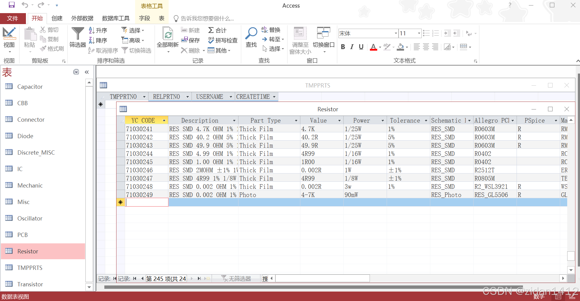580x301 pixels.
Task: Align text right in ribbon
Action: click(435, 47)
